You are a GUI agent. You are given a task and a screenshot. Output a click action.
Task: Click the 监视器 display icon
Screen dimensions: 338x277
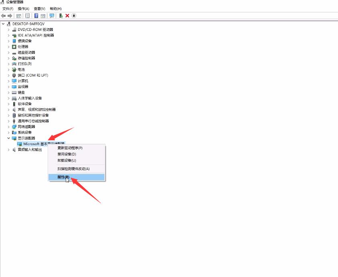(14, 87)
